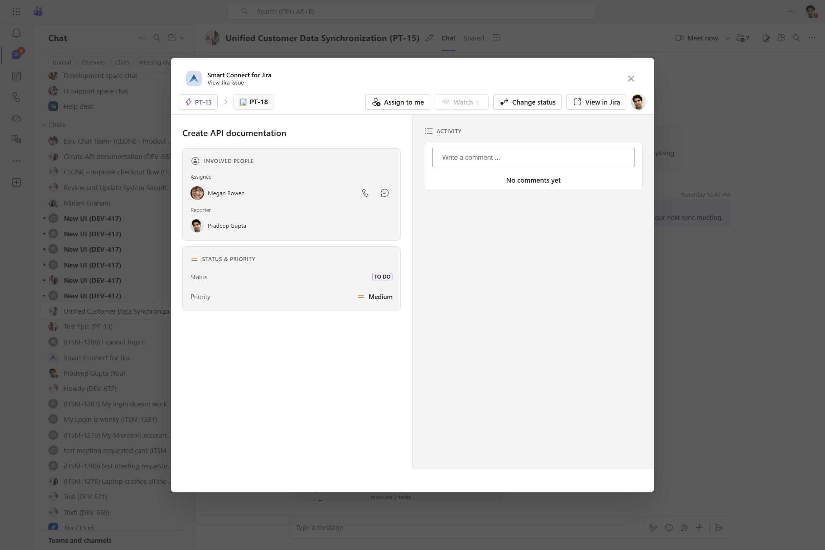Open OneDrive cloud icon in sidebar
The image size is (825, 550).
tap(16, 118)
